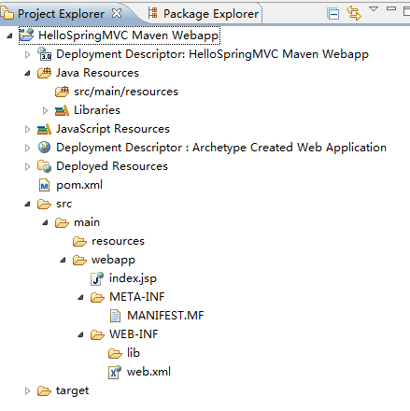This screenshot has height=411, width=410.
Task: Click the JavaScript Resources library icon
Action: point(44,129)
